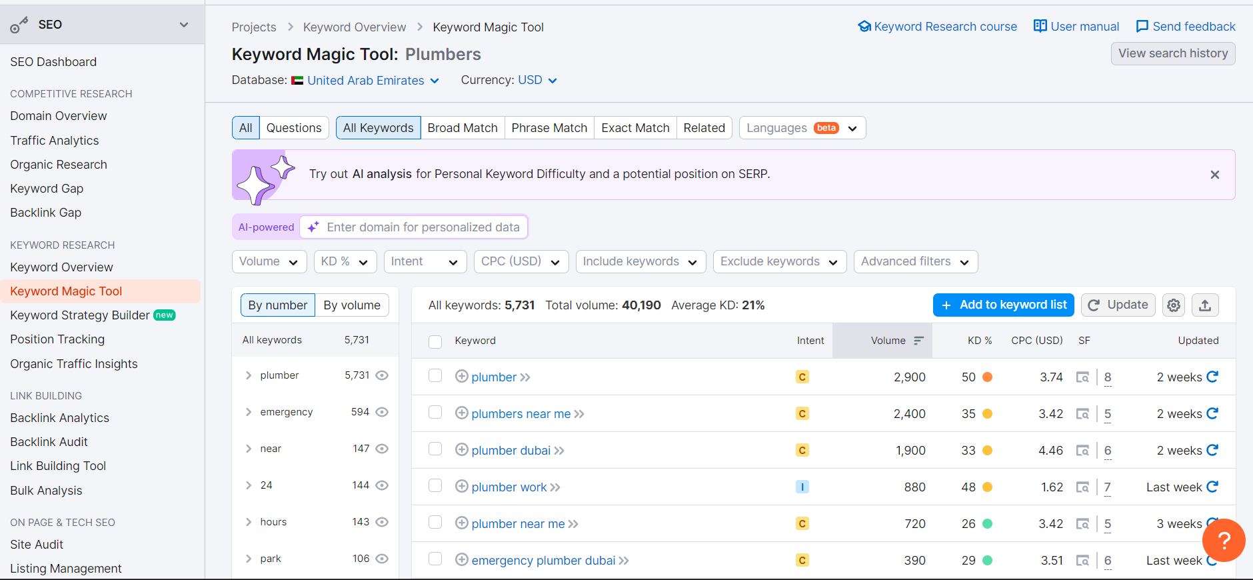Open the KD % filter dropdown
Viewport: 1253px width, 580px height.
(345, 261)
